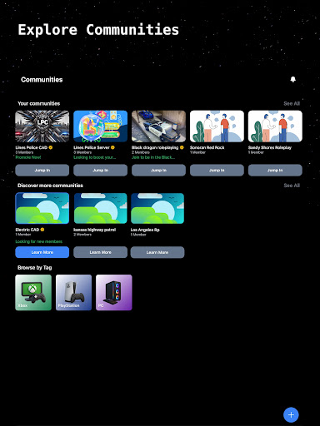Click verified badge beside Black dragon roleplaying
Viewport: 320px width, 426px height.
pyautogui.click(x=182, y=147)
